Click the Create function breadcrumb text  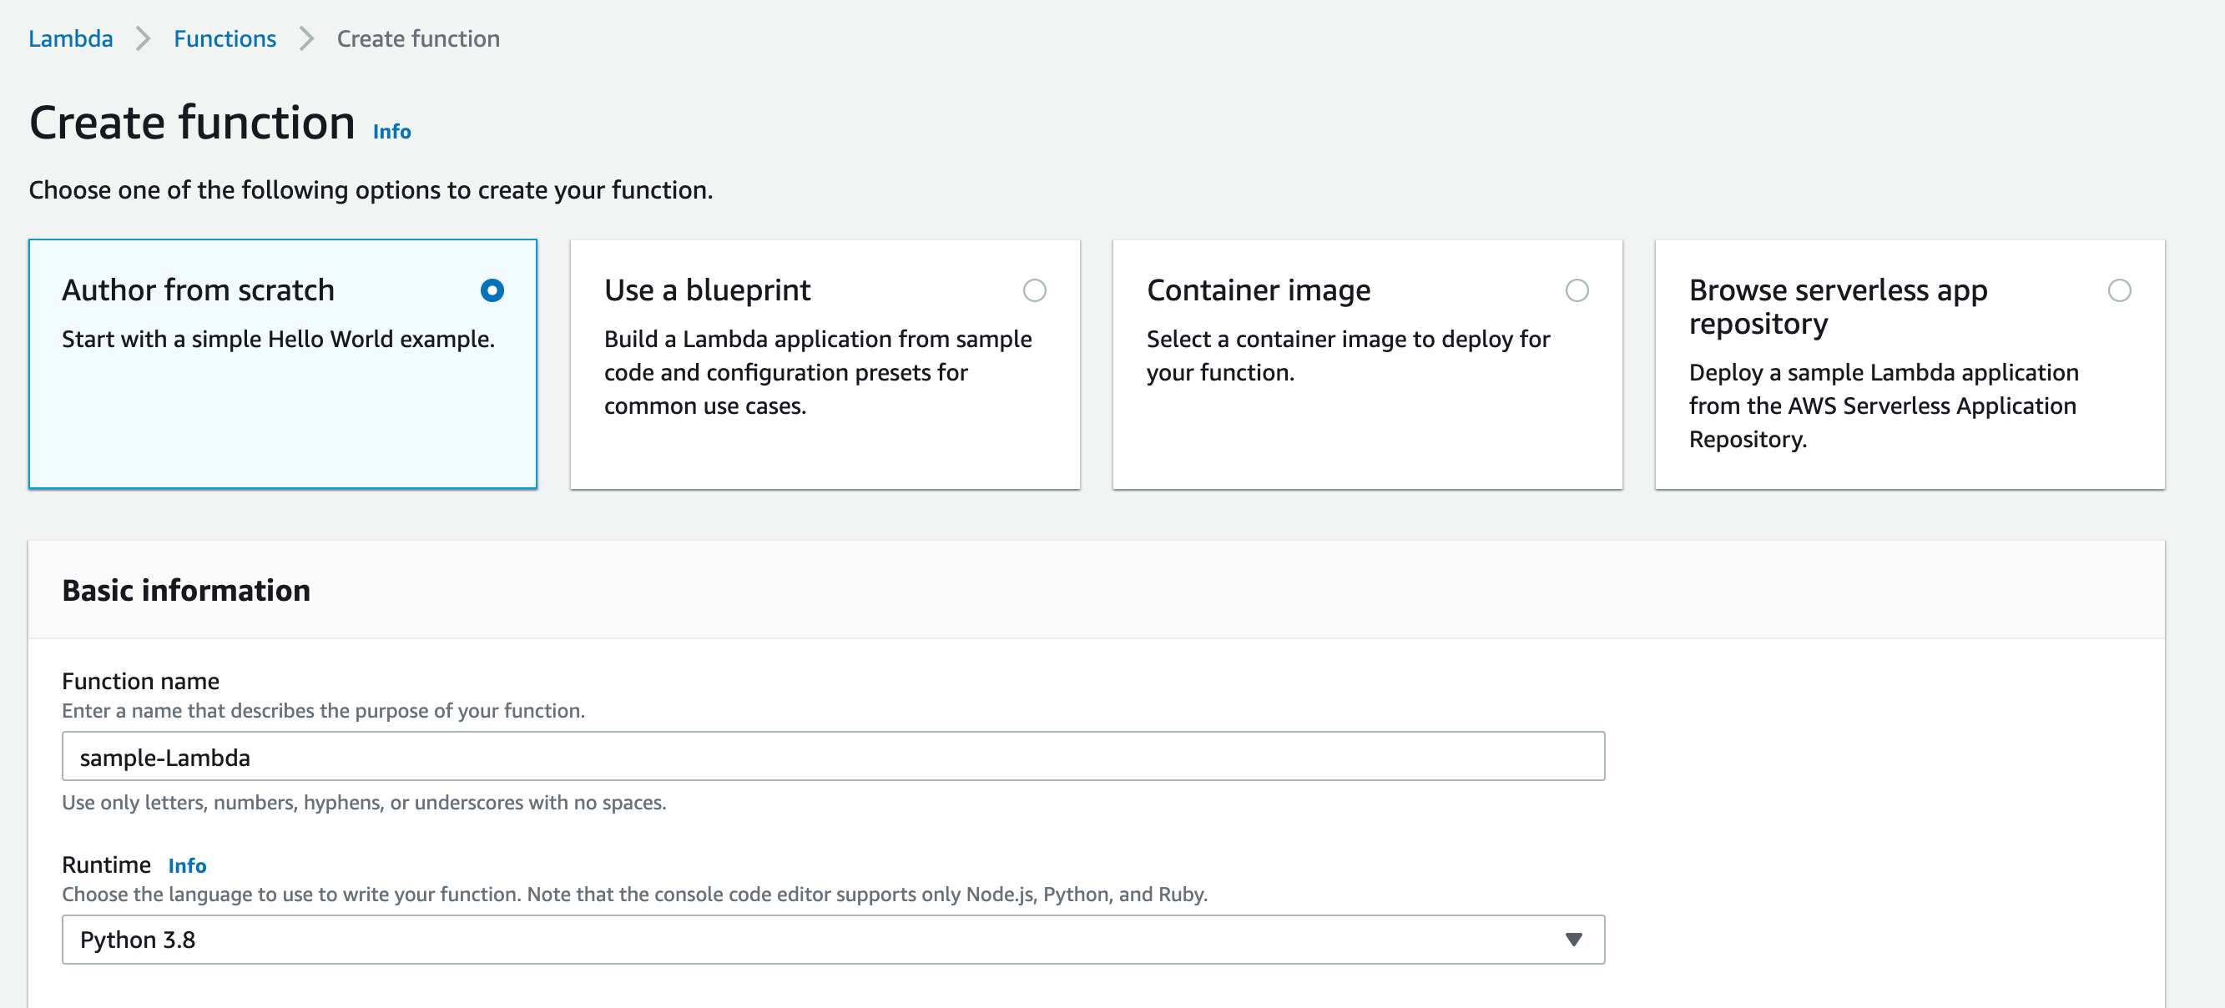(417, 39)
